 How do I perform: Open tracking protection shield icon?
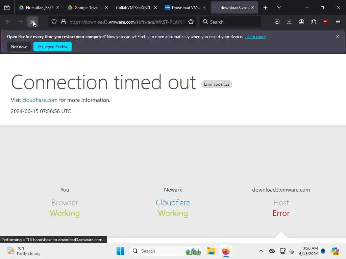tap(54, 22)
